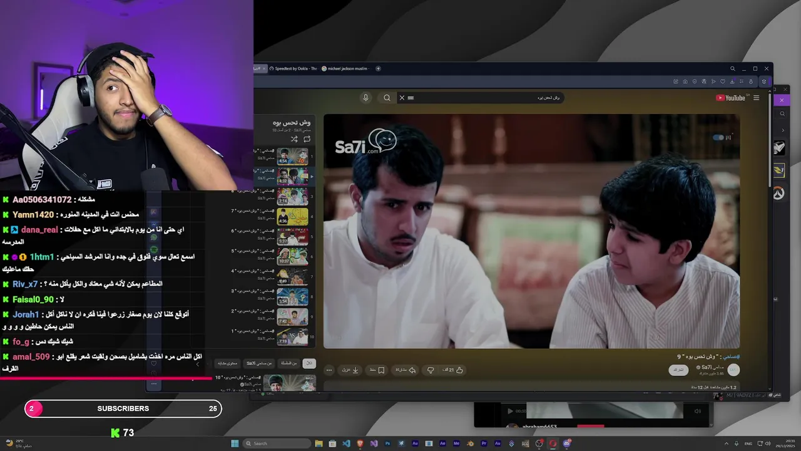The image size is (801, 451).
Task: Save the video with bookmark button
Action: coord(377,370)
